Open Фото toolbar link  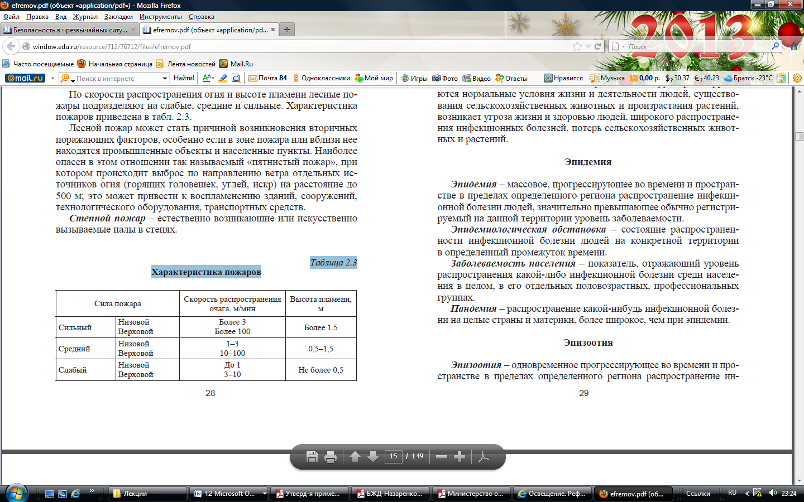pos(446,78)
